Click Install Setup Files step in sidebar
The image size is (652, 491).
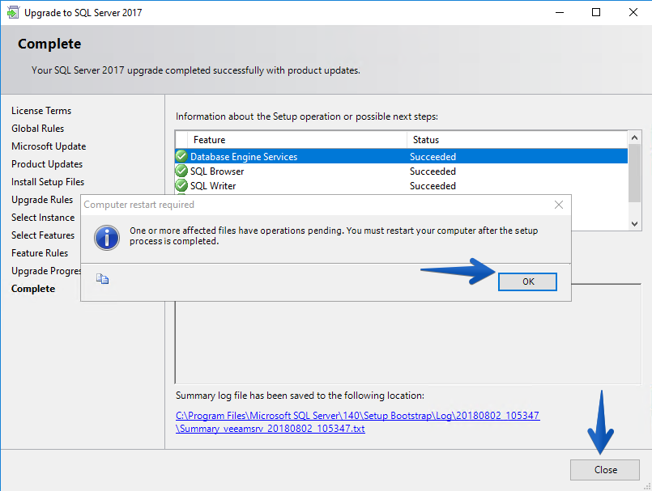pos(48,182)
